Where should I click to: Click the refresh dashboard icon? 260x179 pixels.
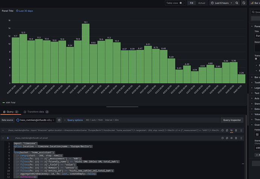coord(243,3)
